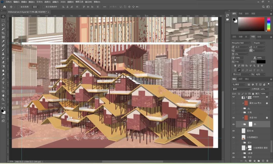This screenshot has height=164, width=273.
Task: Select the Rectangular Marquee tool
Action: (3, 20)
